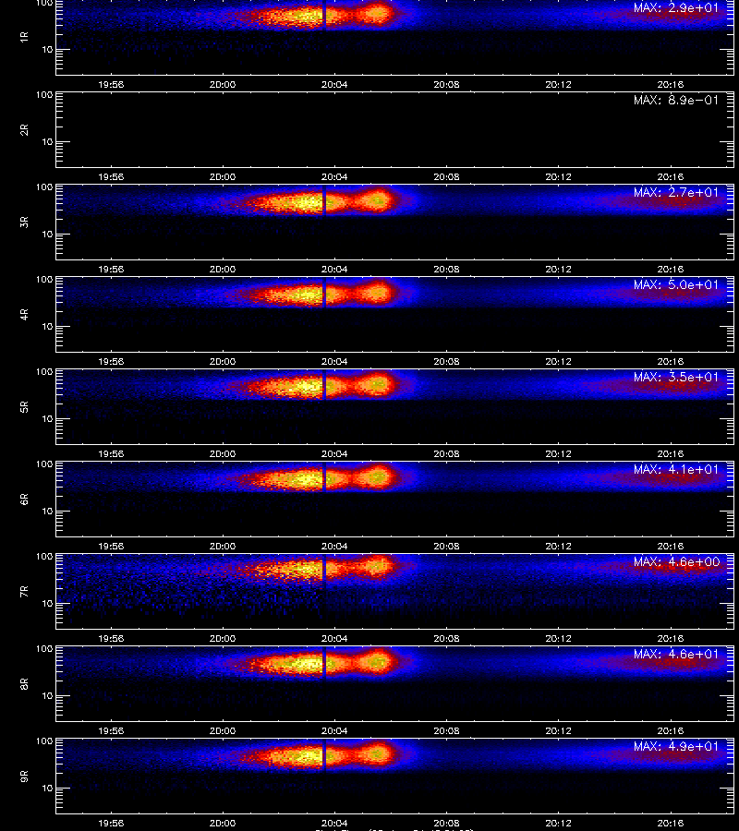Click the 19:56 tick label below panel 7R
This screenshot has width=739, height=831.
click(111, 638)
